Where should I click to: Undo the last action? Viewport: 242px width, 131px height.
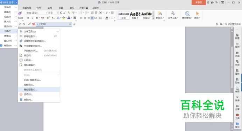tap(20, 24)
